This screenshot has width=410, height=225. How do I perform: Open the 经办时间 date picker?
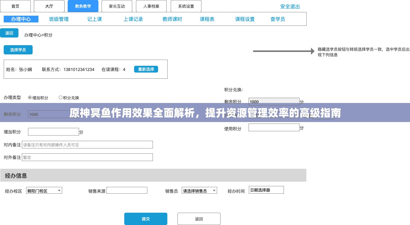266,190
